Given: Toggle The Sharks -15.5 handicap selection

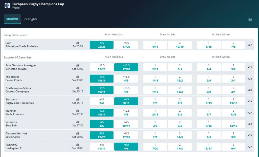Looking at the screenshot, I should tap(102, 78).
